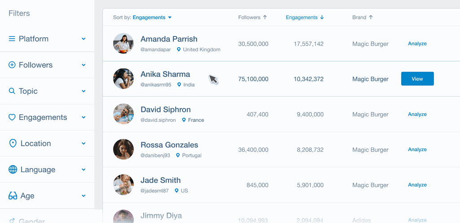This screenshot has width=460, height=223.
Task: Sort by the Engagements column header
Action: click(x=305, y=18)
